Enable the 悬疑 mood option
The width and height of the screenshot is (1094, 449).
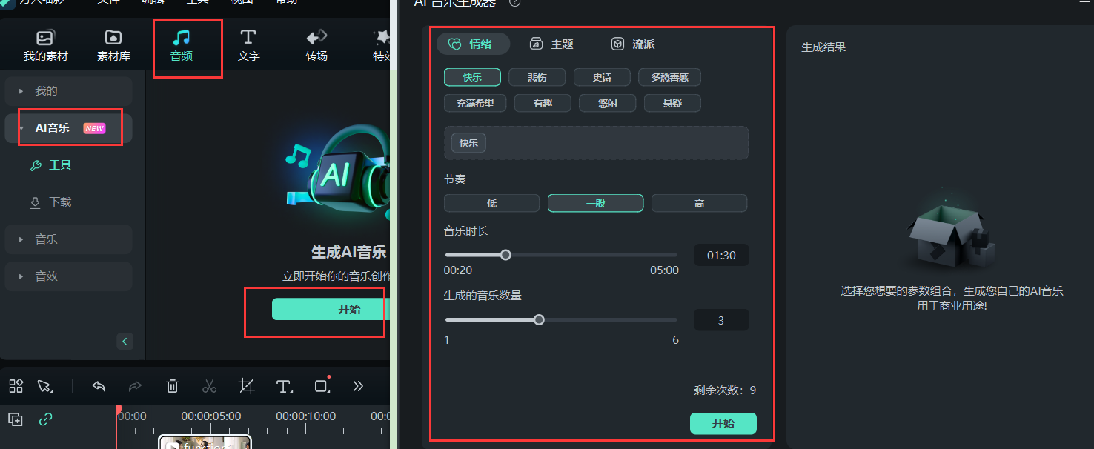click(x=672, y=103)
